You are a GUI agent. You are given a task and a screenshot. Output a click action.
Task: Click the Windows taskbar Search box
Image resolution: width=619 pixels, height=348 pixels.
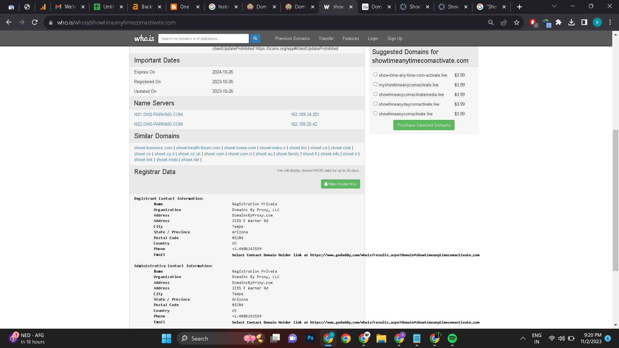(x=221, y=338)
